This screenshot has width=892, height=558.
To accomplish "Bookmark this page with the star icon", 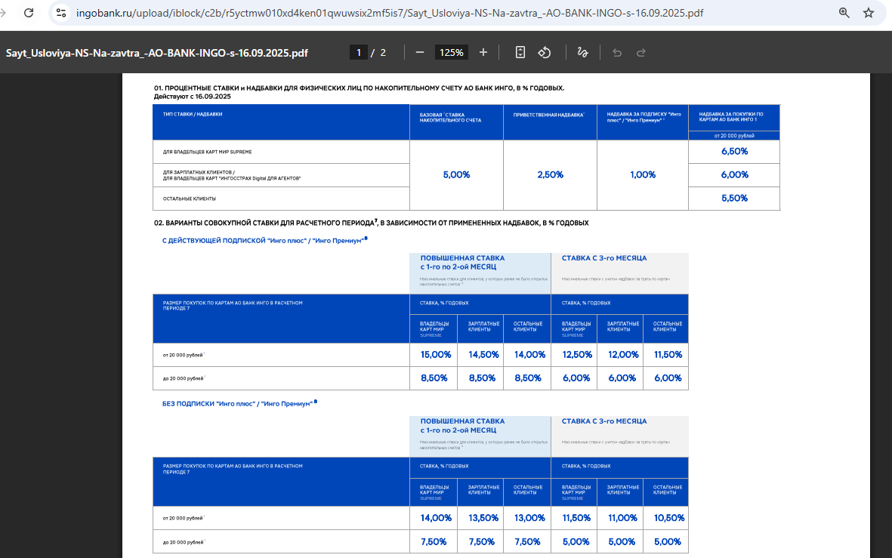I will 869,13.
